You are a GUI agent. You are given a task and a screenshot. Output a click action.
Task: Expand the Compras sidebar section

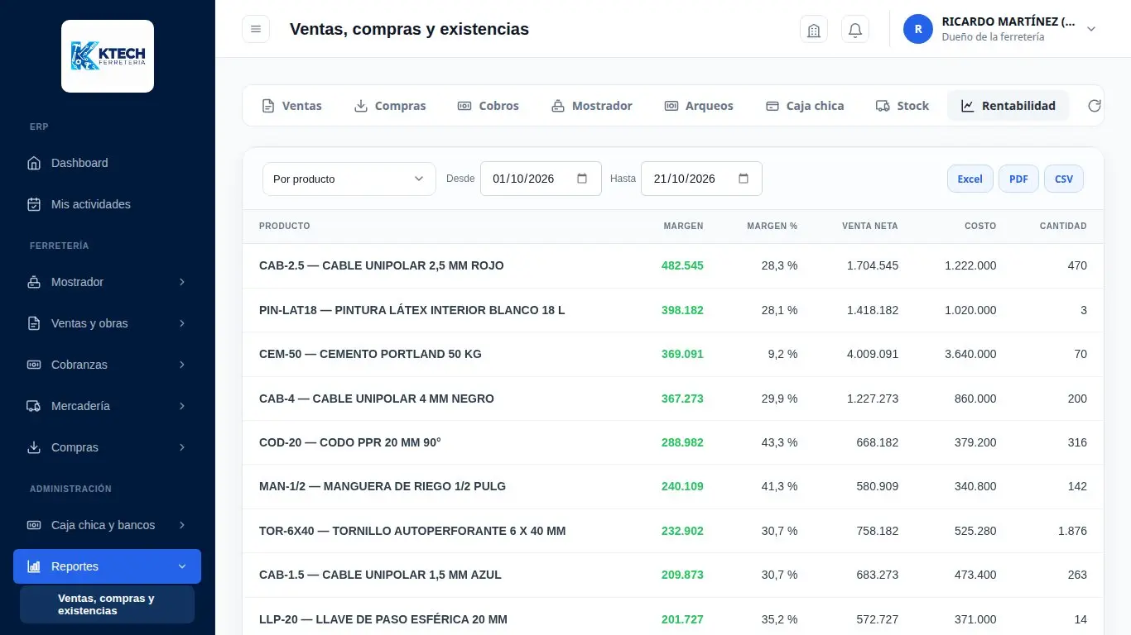point(108,447)
